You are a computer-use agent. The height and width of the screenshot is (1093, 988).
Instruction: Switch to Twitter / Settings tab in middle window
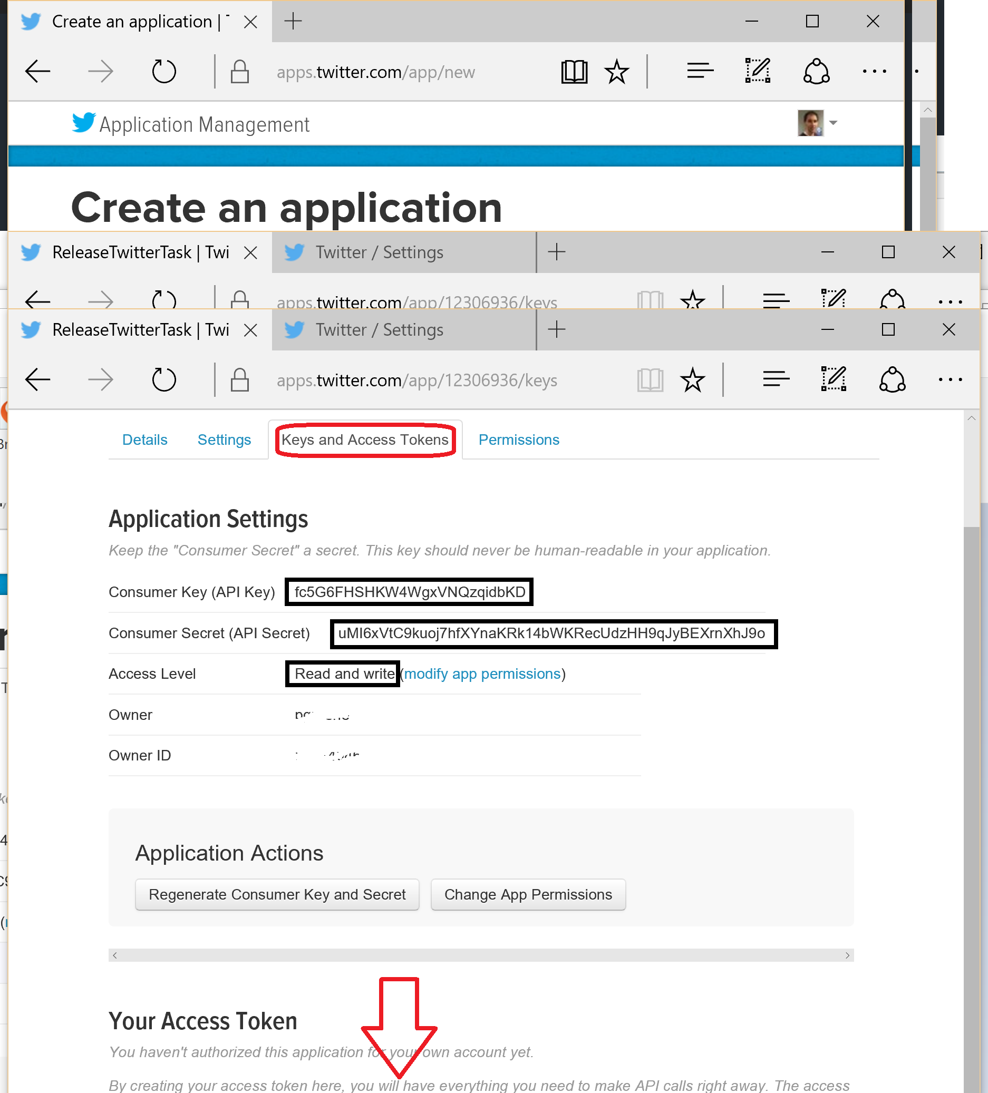pos(403,252)
